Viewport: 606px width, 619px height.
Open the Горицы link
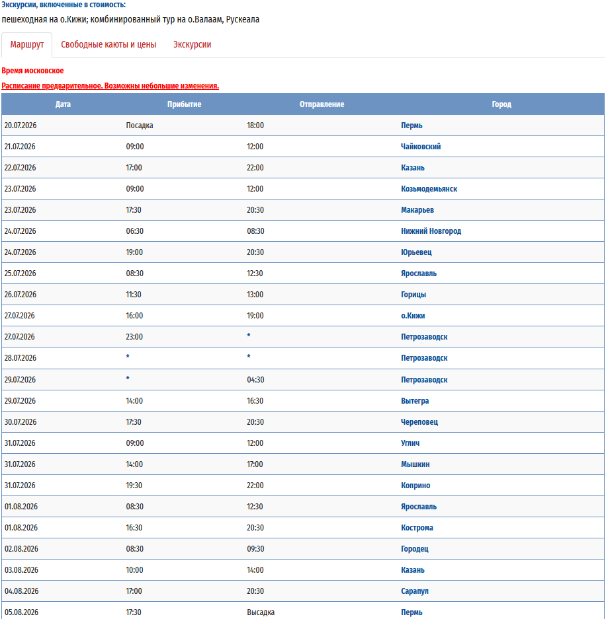[413, 295]
